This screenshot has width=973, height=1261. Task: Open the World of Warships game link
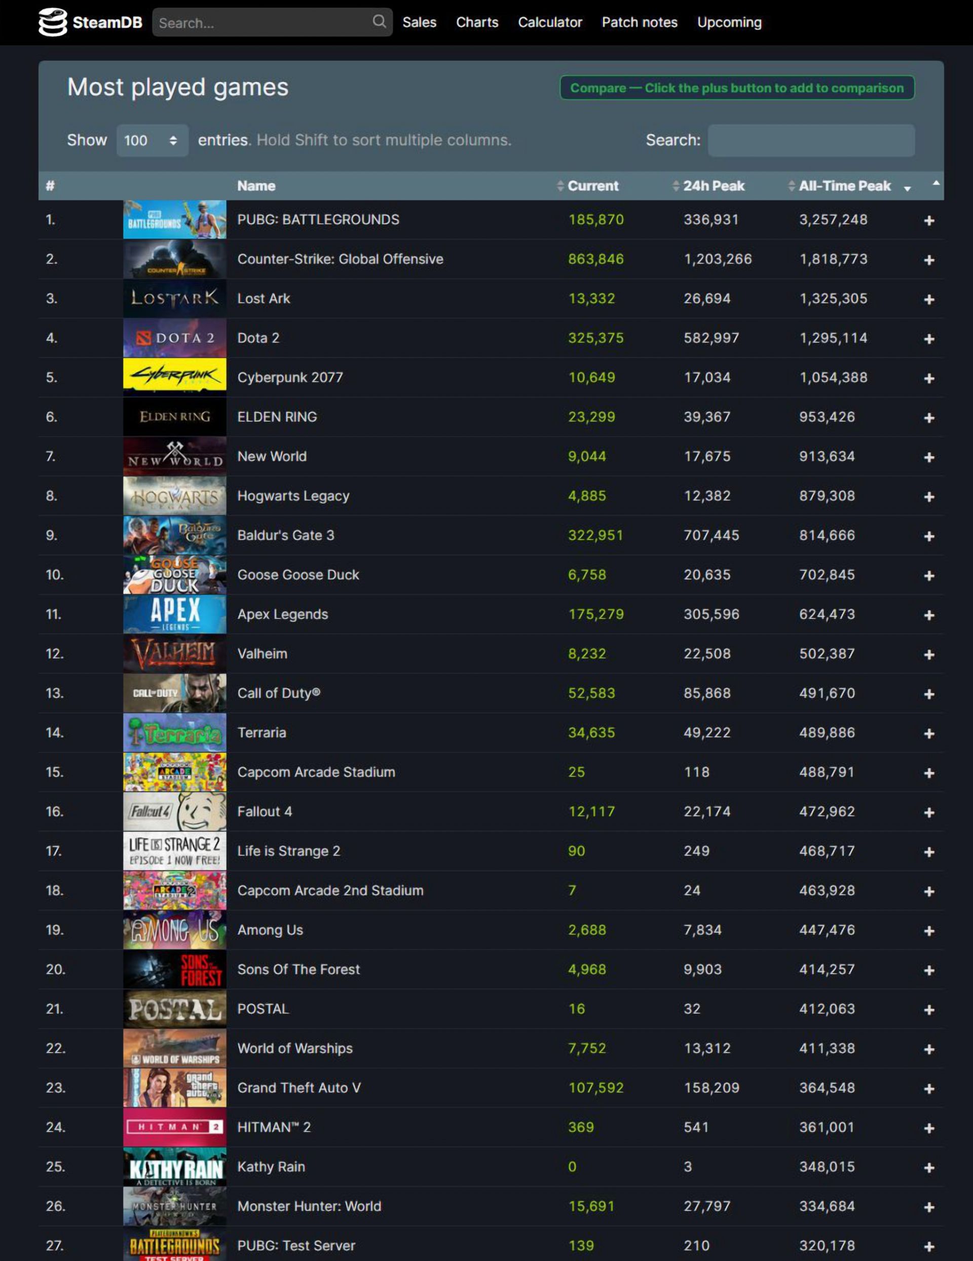pos(294,1048)
